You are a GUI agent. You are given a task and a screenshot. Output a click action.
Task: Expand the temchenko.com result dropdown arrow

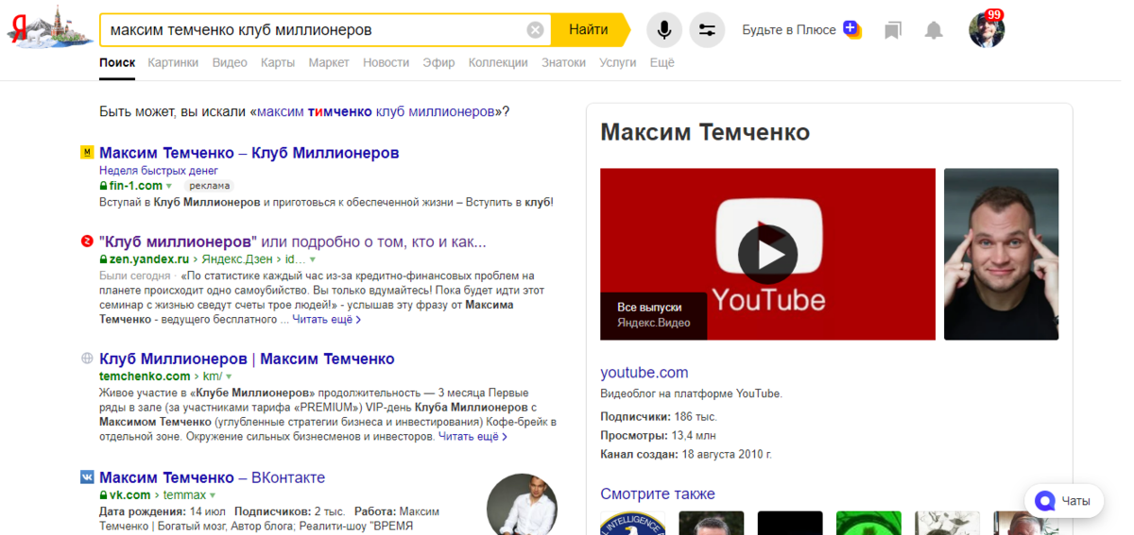coord(230,377)
